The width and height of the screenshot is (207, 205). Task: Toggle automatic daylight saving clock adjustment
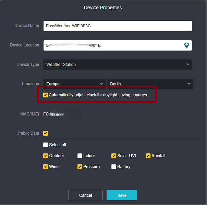pos(46,95)
